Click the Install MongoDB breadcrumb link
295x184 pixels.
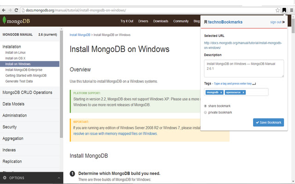pos(80,35)
